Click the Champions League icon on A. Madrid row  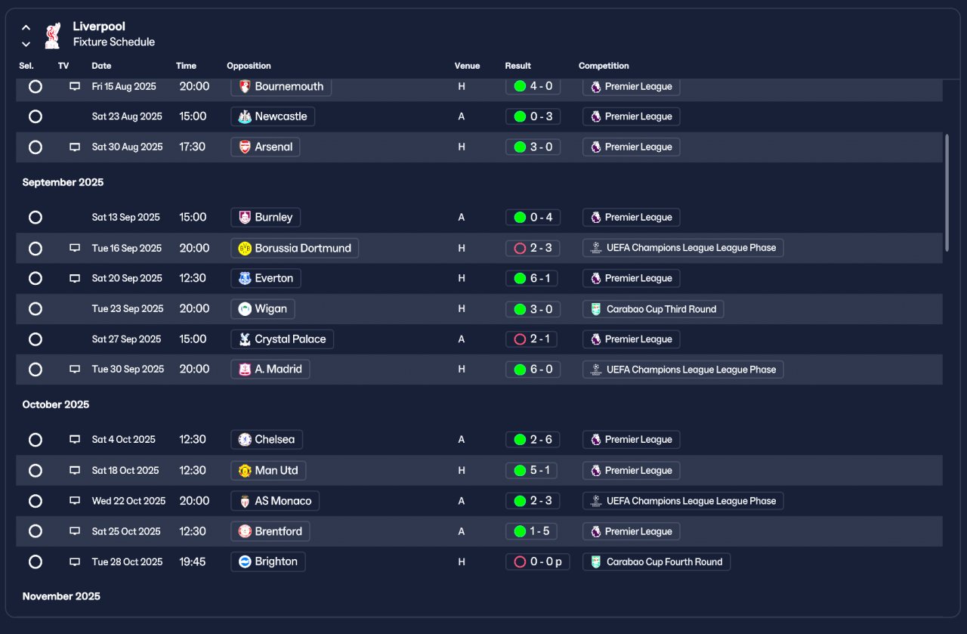[x=595, y=370]
